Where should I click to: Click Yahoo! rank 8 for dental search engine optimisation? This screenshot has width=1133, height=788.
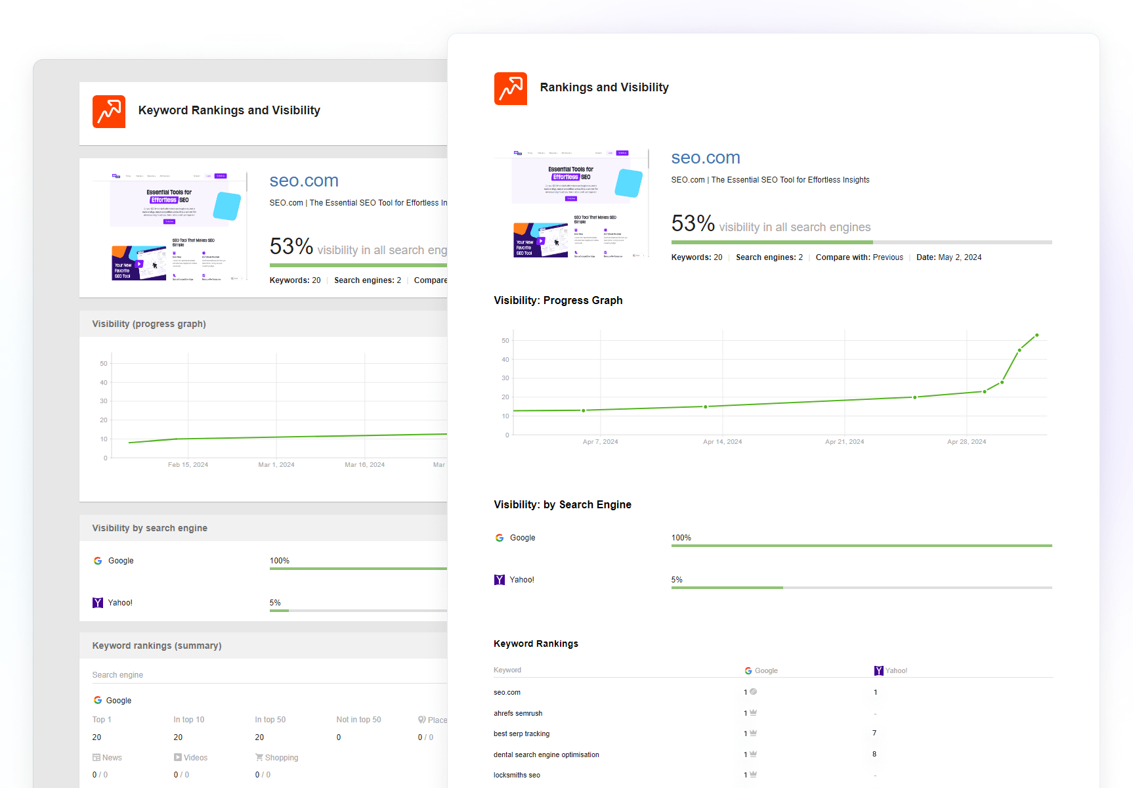874,754
